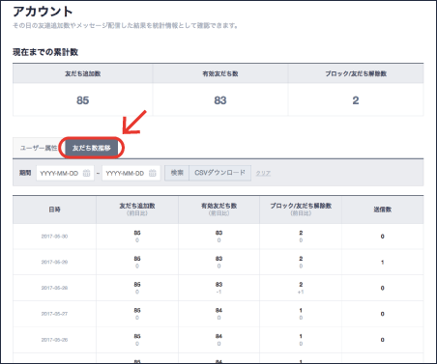This screenshot has width=437, height=364.
Task: Click cumulative ブロック/友だち解除数 value 2
Action: [356, 100]
